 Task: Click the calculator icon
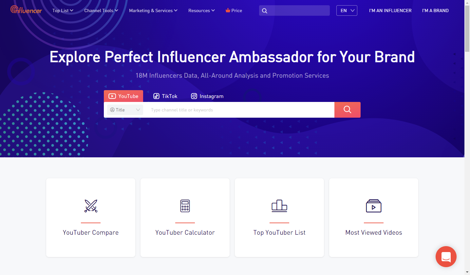[185, 206]
